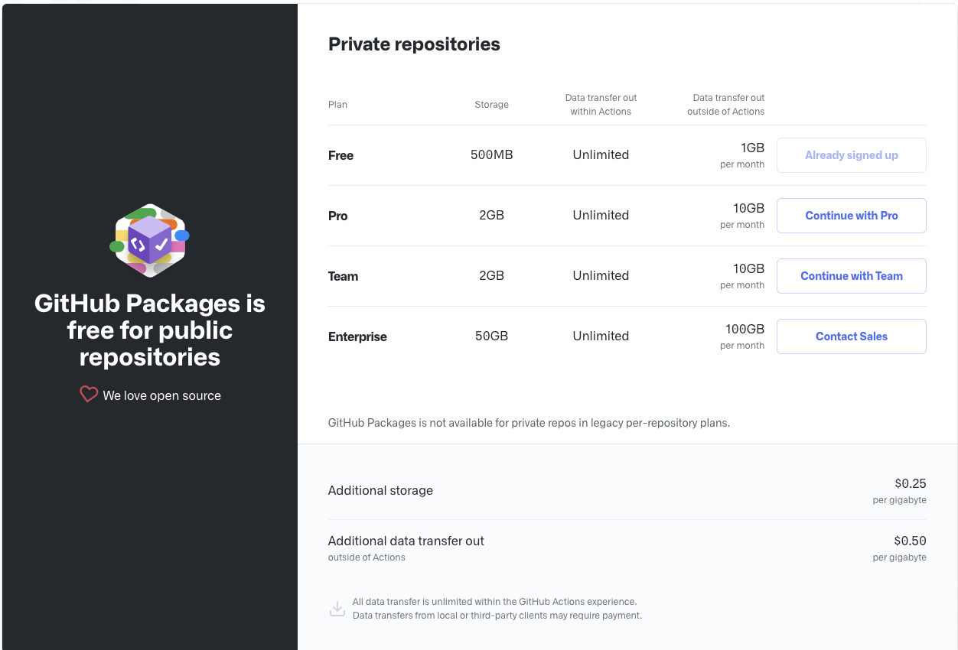Click Data transfer out within Actions header
The width and height of the screenshot is (958, 650).
pos(601,105)
